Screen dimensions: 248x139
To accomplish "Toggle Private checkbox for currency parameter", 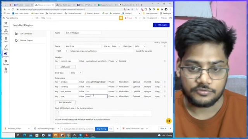I will click(x=117, y=86).
